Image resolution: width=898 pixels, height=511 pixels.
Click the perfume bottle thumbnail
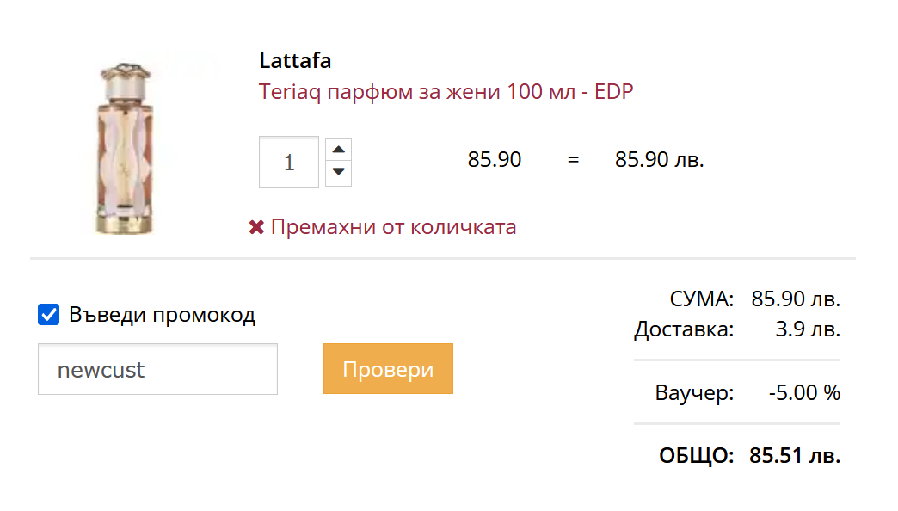tap(126, 146)
